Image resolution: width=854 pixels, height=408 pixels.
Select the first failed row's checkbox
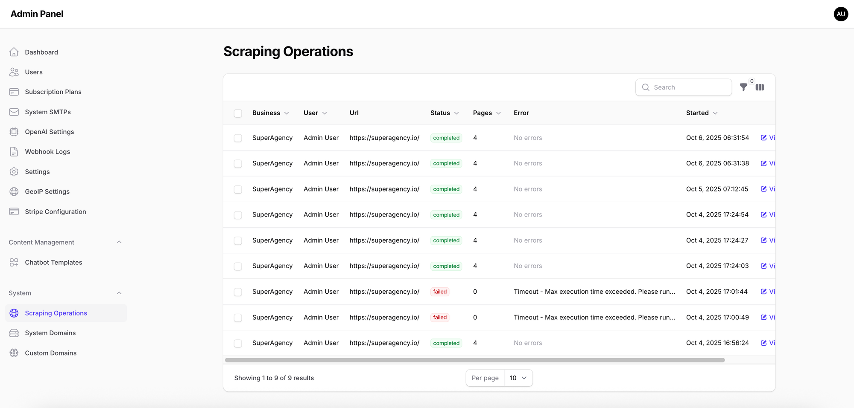tap(238, 292)
